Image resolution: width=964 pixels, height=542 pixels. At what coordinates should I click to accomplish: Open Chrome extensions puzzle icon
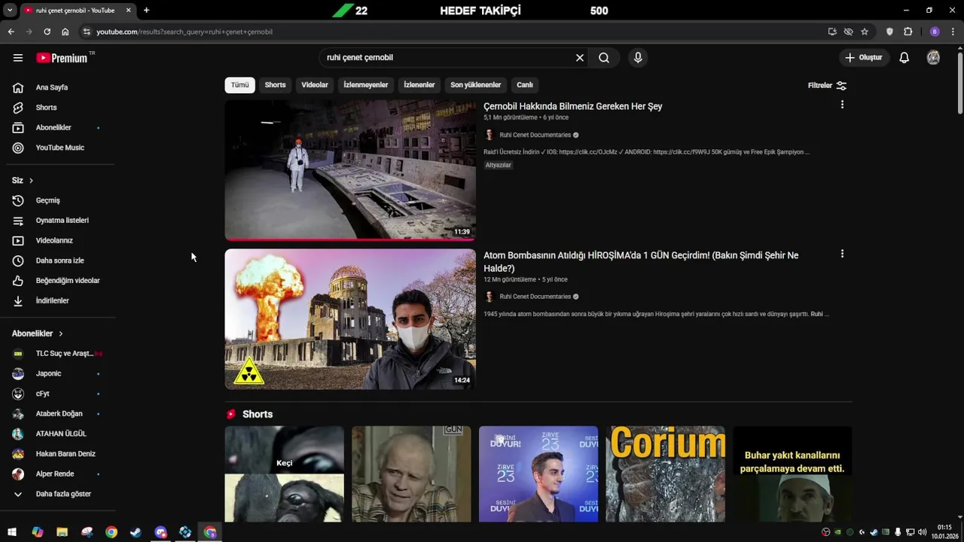908,32
